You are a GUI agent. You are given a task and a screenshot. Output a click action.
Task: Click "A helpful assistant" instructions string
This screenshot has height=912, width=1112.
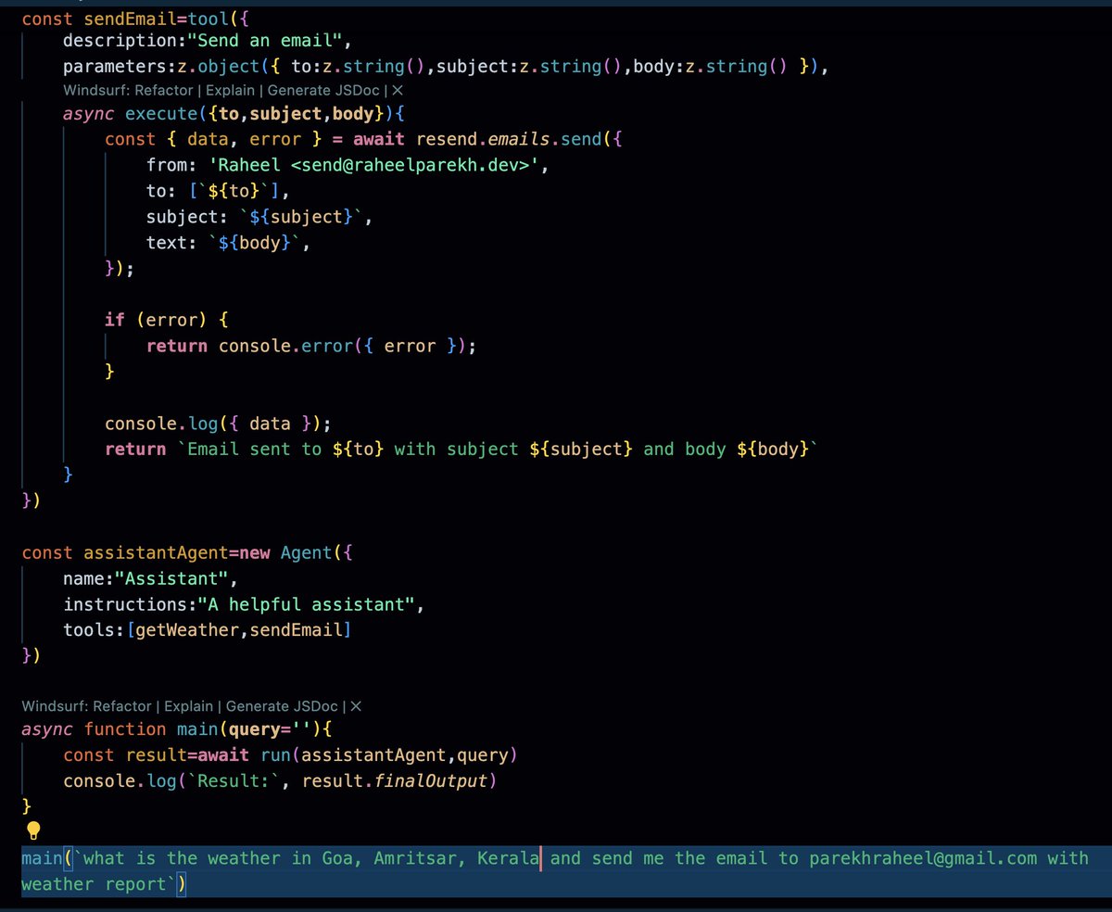pyautogui.click(x=308, y=604)
